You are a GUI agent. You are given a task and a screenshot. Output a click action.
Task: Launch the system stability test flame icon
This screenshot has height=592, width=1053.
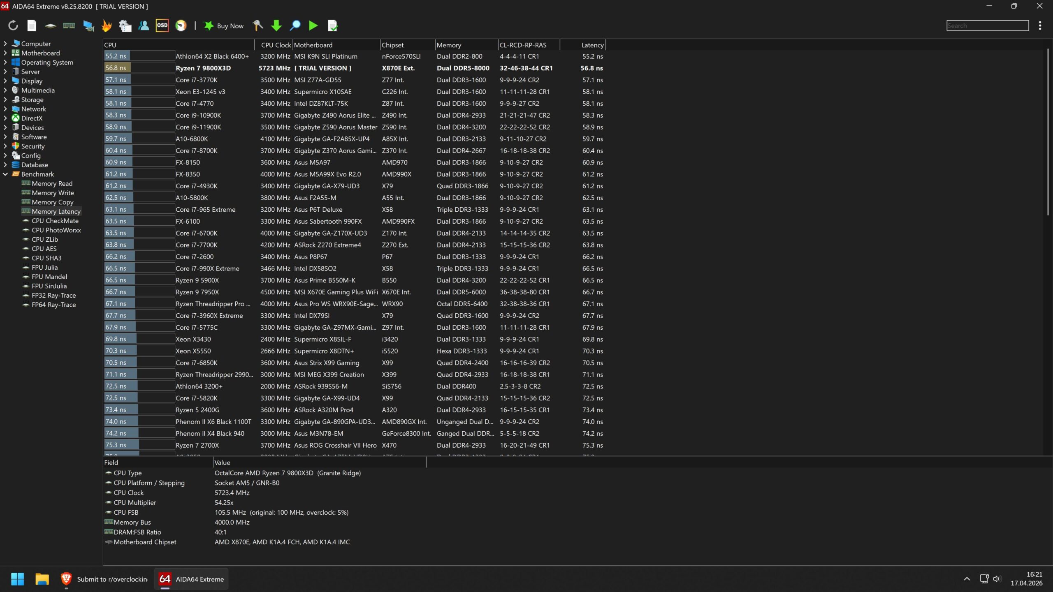click(107, 25)
